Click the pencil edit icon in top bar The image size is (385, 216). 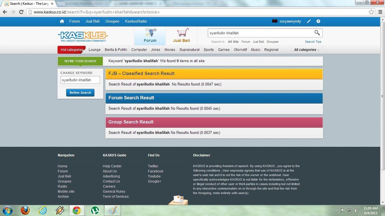pyautogui.click(x=309, y=21)
